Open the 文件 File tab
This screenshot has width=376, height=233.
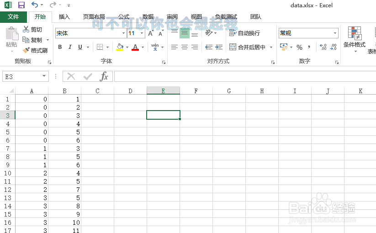point(13,16)
